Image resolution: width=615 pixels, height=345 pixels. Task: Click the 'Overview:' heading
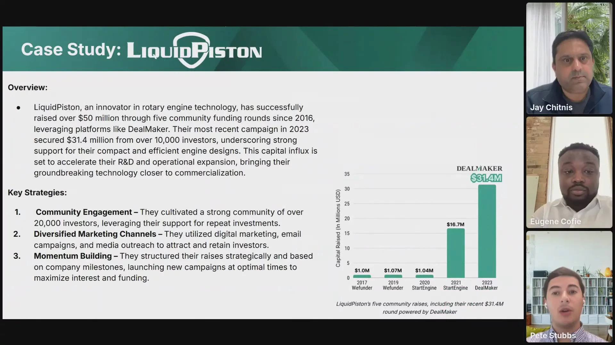pos(28,88)
